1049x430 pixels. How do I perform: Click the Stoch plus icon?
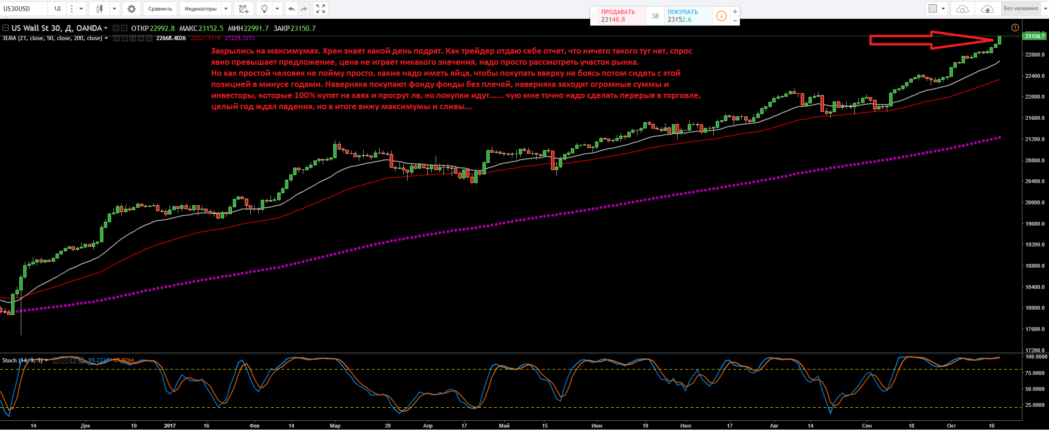point(73,360)
